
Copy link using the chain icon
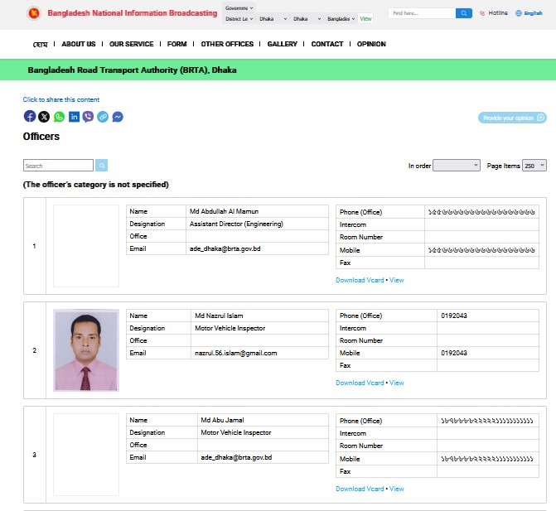tap(103, 117)
